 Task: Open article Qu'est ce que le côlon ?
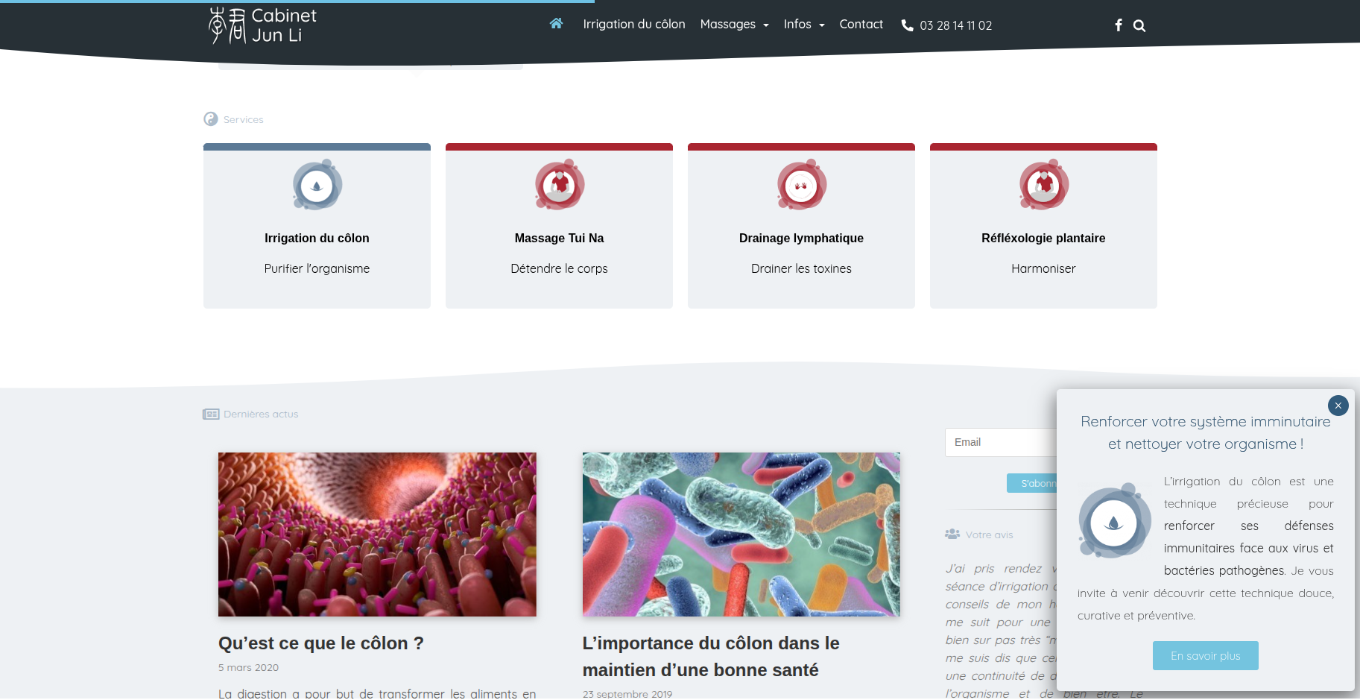(x=320, y=643)
